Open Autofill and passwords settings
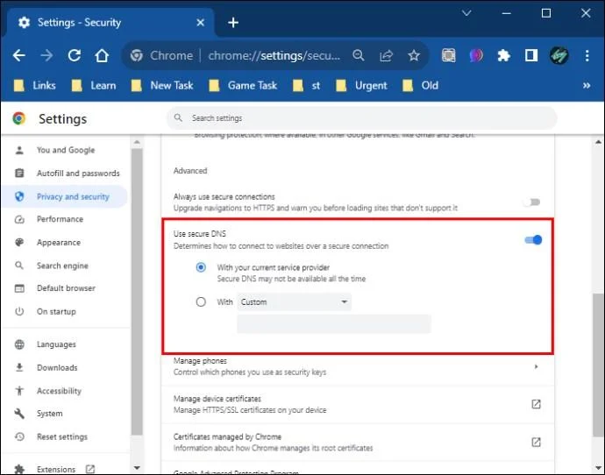 point(66,174)
